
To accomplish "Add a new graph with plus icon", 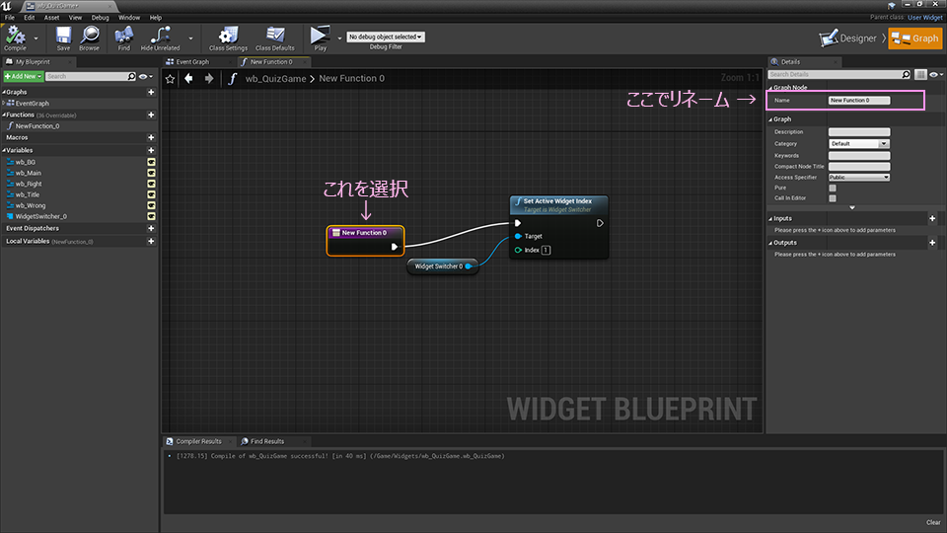I will (x=151, y=92).
